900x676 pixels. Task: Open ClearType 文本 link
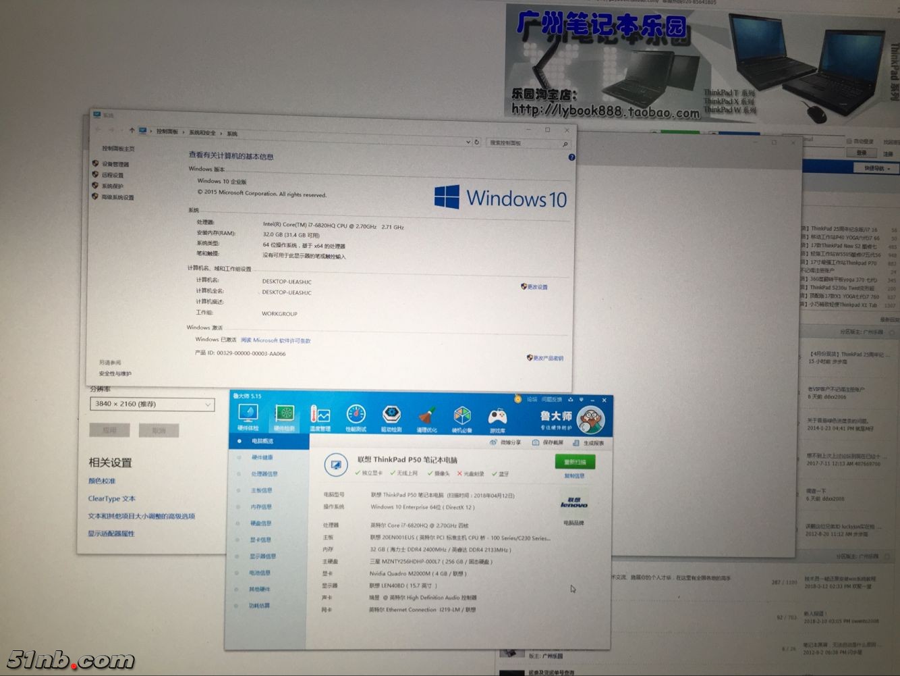click(111, 498)
